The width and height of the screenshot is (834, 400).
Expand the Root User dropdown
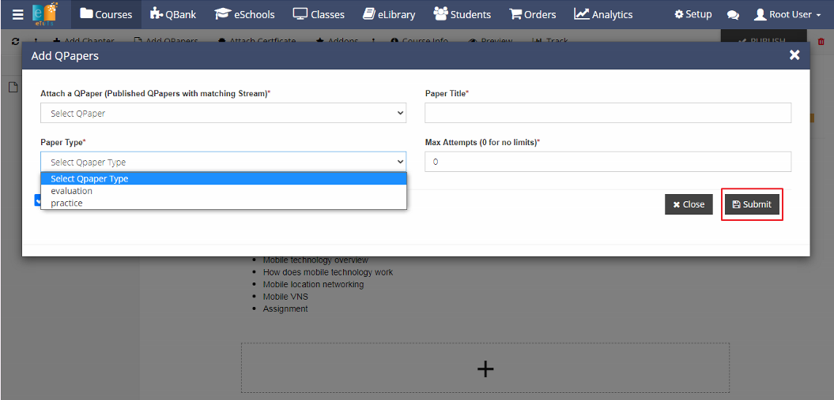point(787,14)
